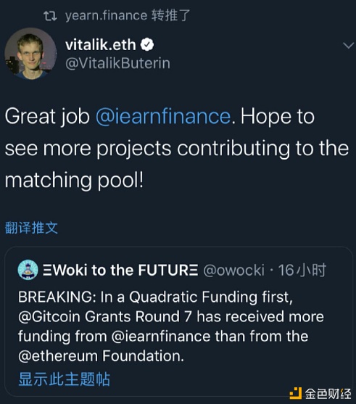Image resolution: width=356 pixels, height=404 pixels.
Task: Open the quoted tweet card body text
Action: 171,326
